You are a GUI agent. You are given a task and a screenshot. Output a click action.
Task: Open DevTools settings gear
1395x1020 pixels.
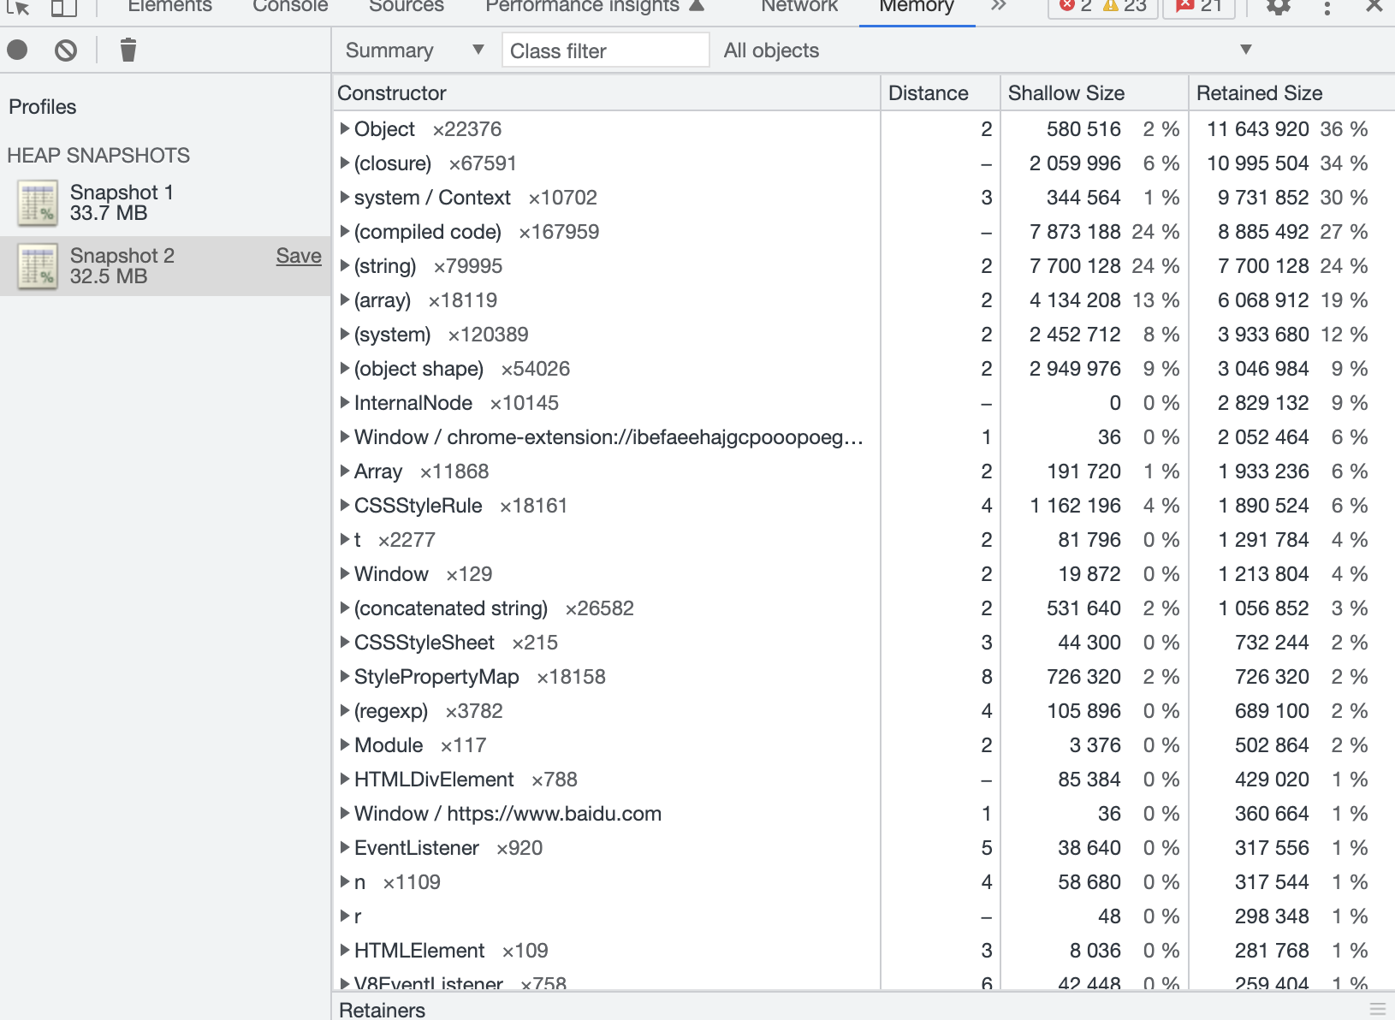point(1278,7)
